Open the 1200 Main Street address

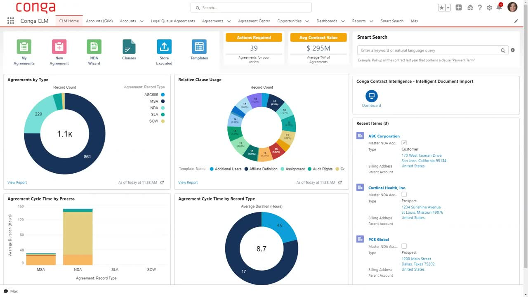pyautogui.click(x=416, y=259)
